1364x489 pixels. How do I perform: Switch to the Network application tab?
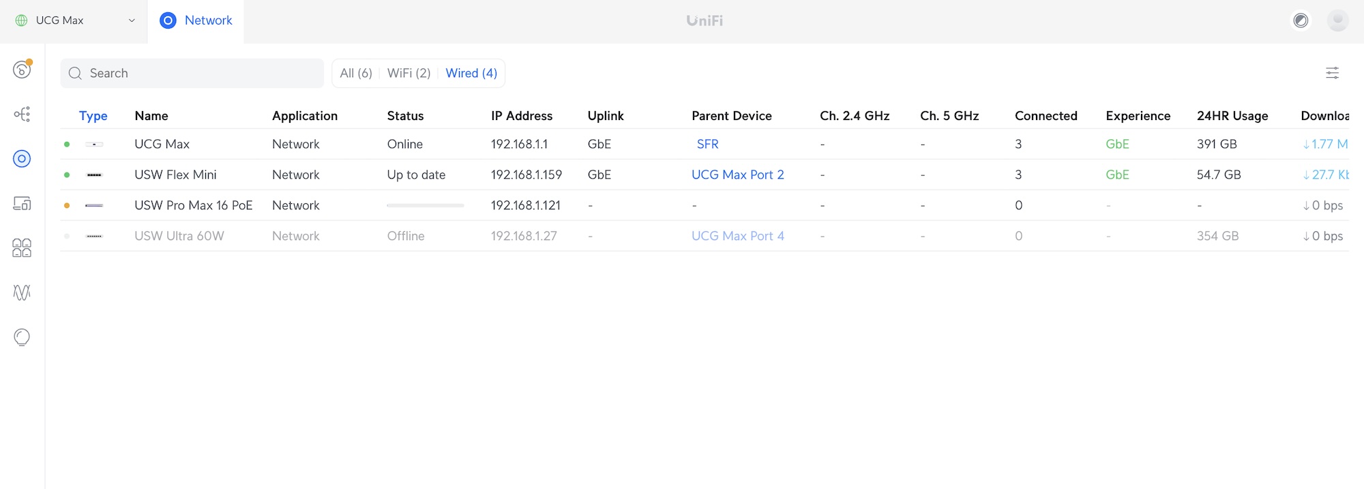(196, 20)
